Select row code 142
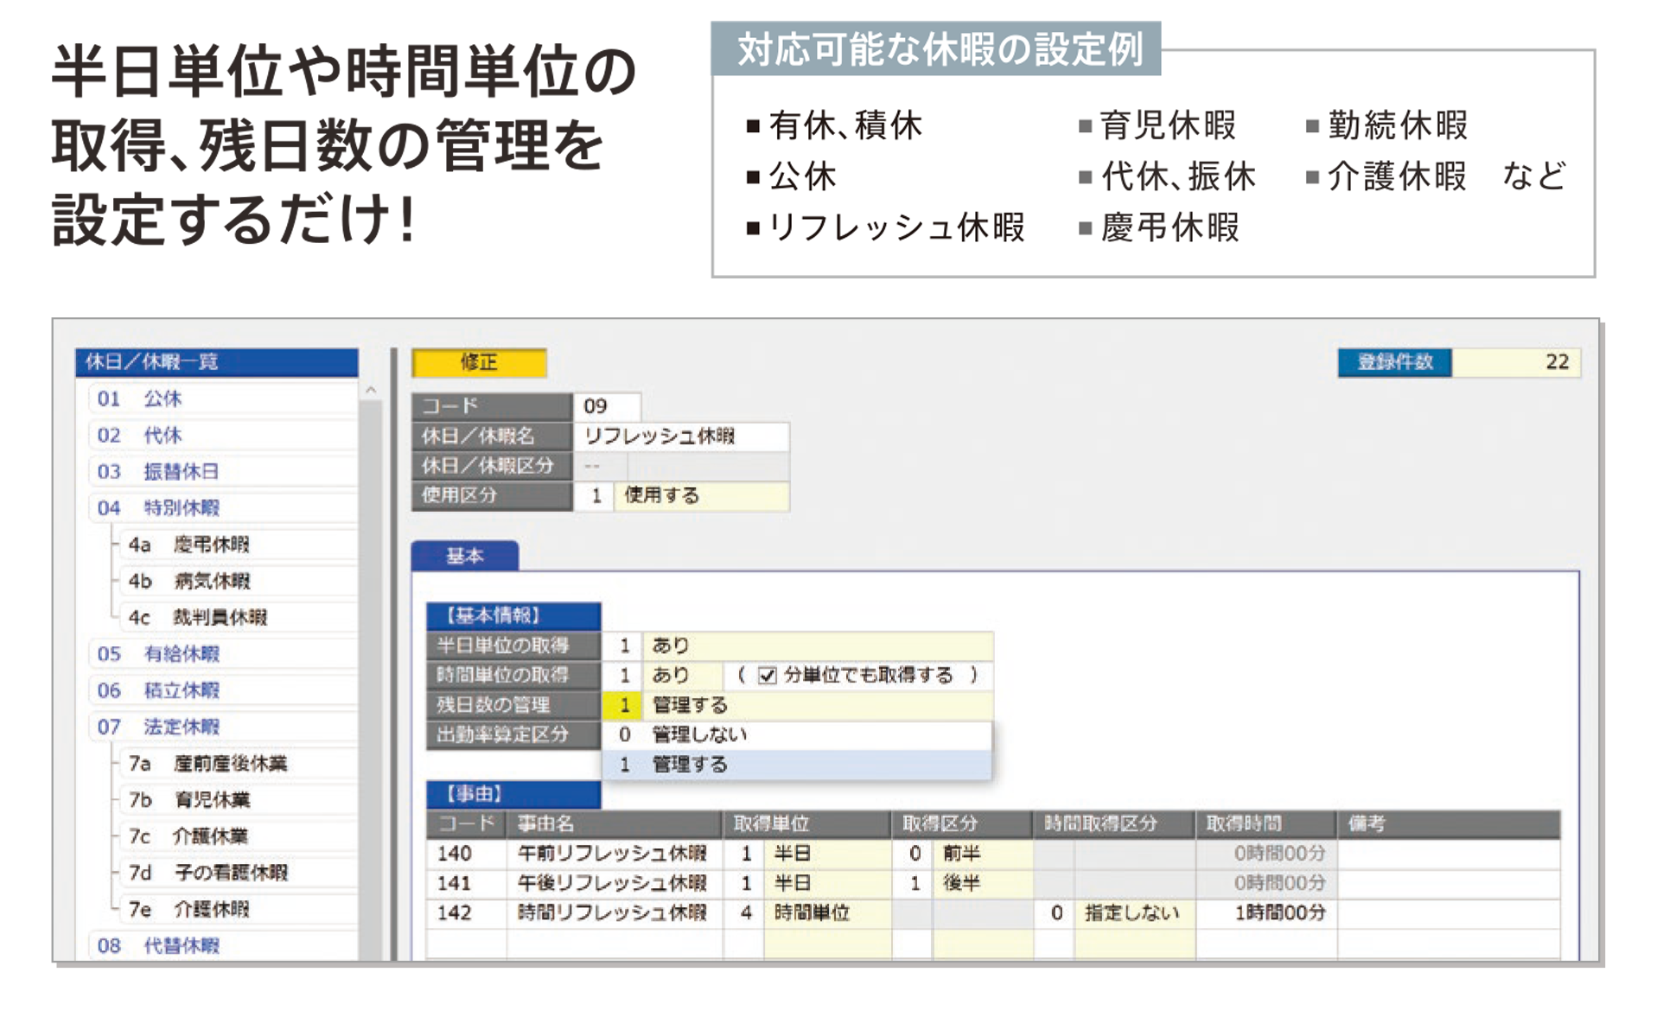 click(467, 913)
